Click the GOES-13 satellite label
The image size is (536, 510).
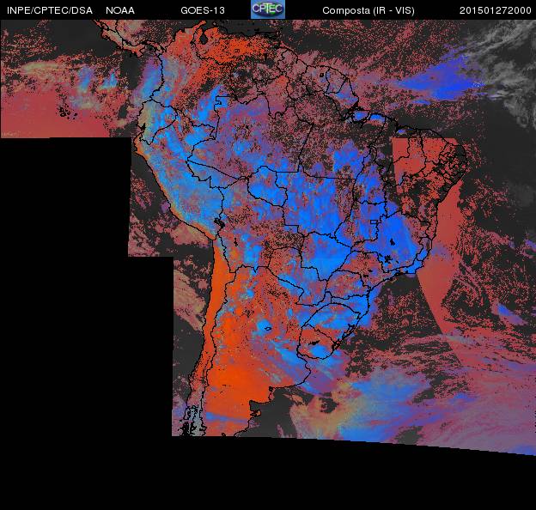203,10
